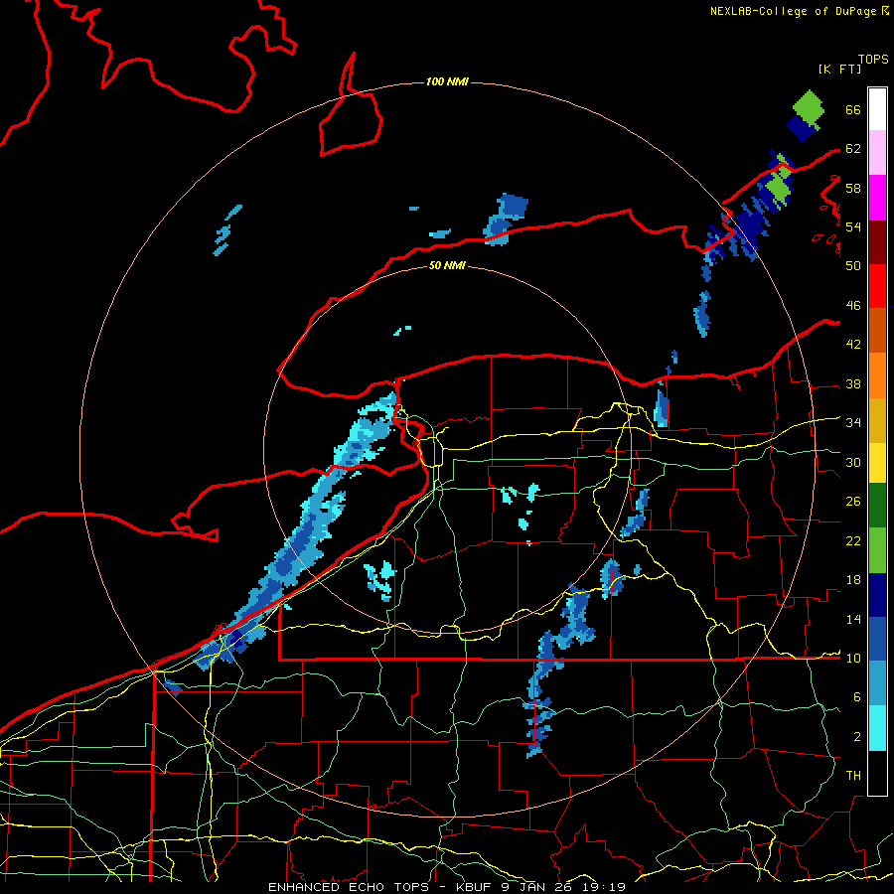Click the light green legend swatch near 22
Viewport: 894px width, 894px height.
(877, 550)
